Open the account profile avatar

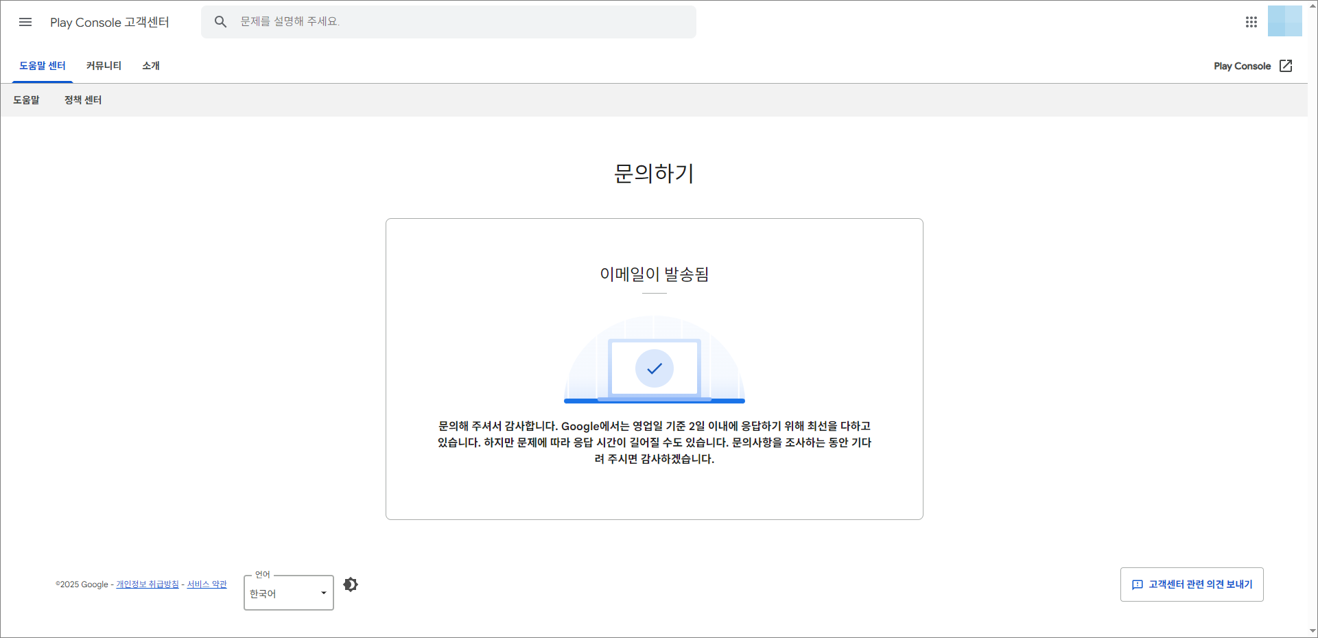pos(1285,21)
